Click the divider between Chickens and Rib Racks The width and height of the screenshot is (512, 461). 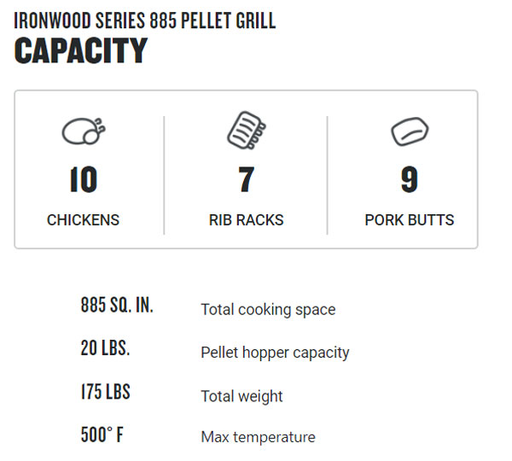point(164,175)
